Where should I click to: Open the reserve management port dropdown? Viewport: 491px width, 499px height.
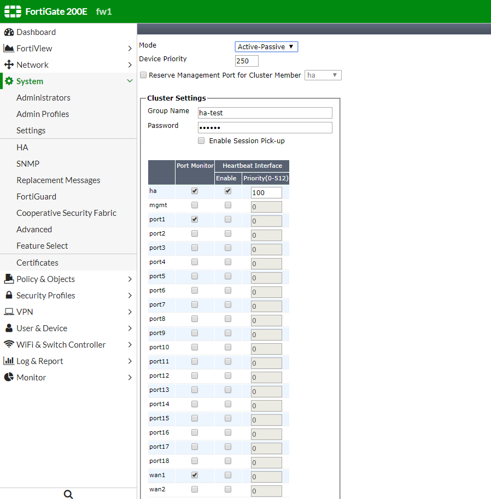coord(323,75)
